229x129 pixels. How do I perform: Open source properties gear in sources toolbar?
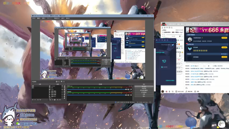(55, 100)
